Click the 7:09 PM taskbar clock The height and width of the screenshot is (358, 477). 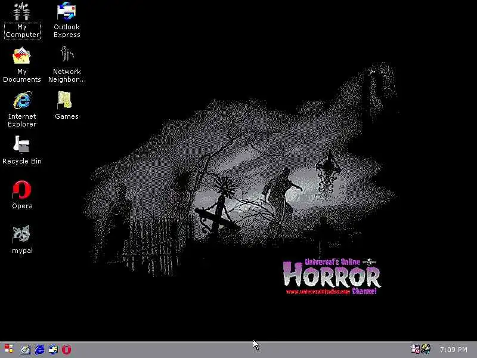point(454,350)
